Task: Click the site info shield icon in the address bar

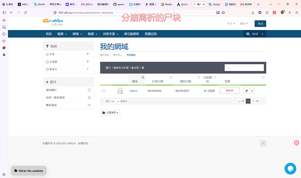Action: pos(55,13)
